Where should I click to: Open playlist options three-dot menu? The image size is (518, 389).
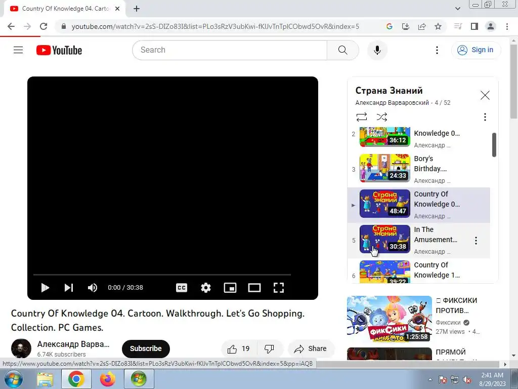point(485,117)
